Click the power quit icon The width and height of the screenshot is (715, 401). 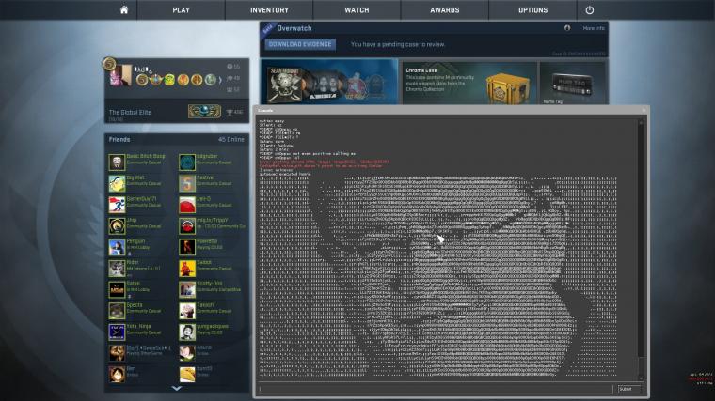click(x=590, y=9)
